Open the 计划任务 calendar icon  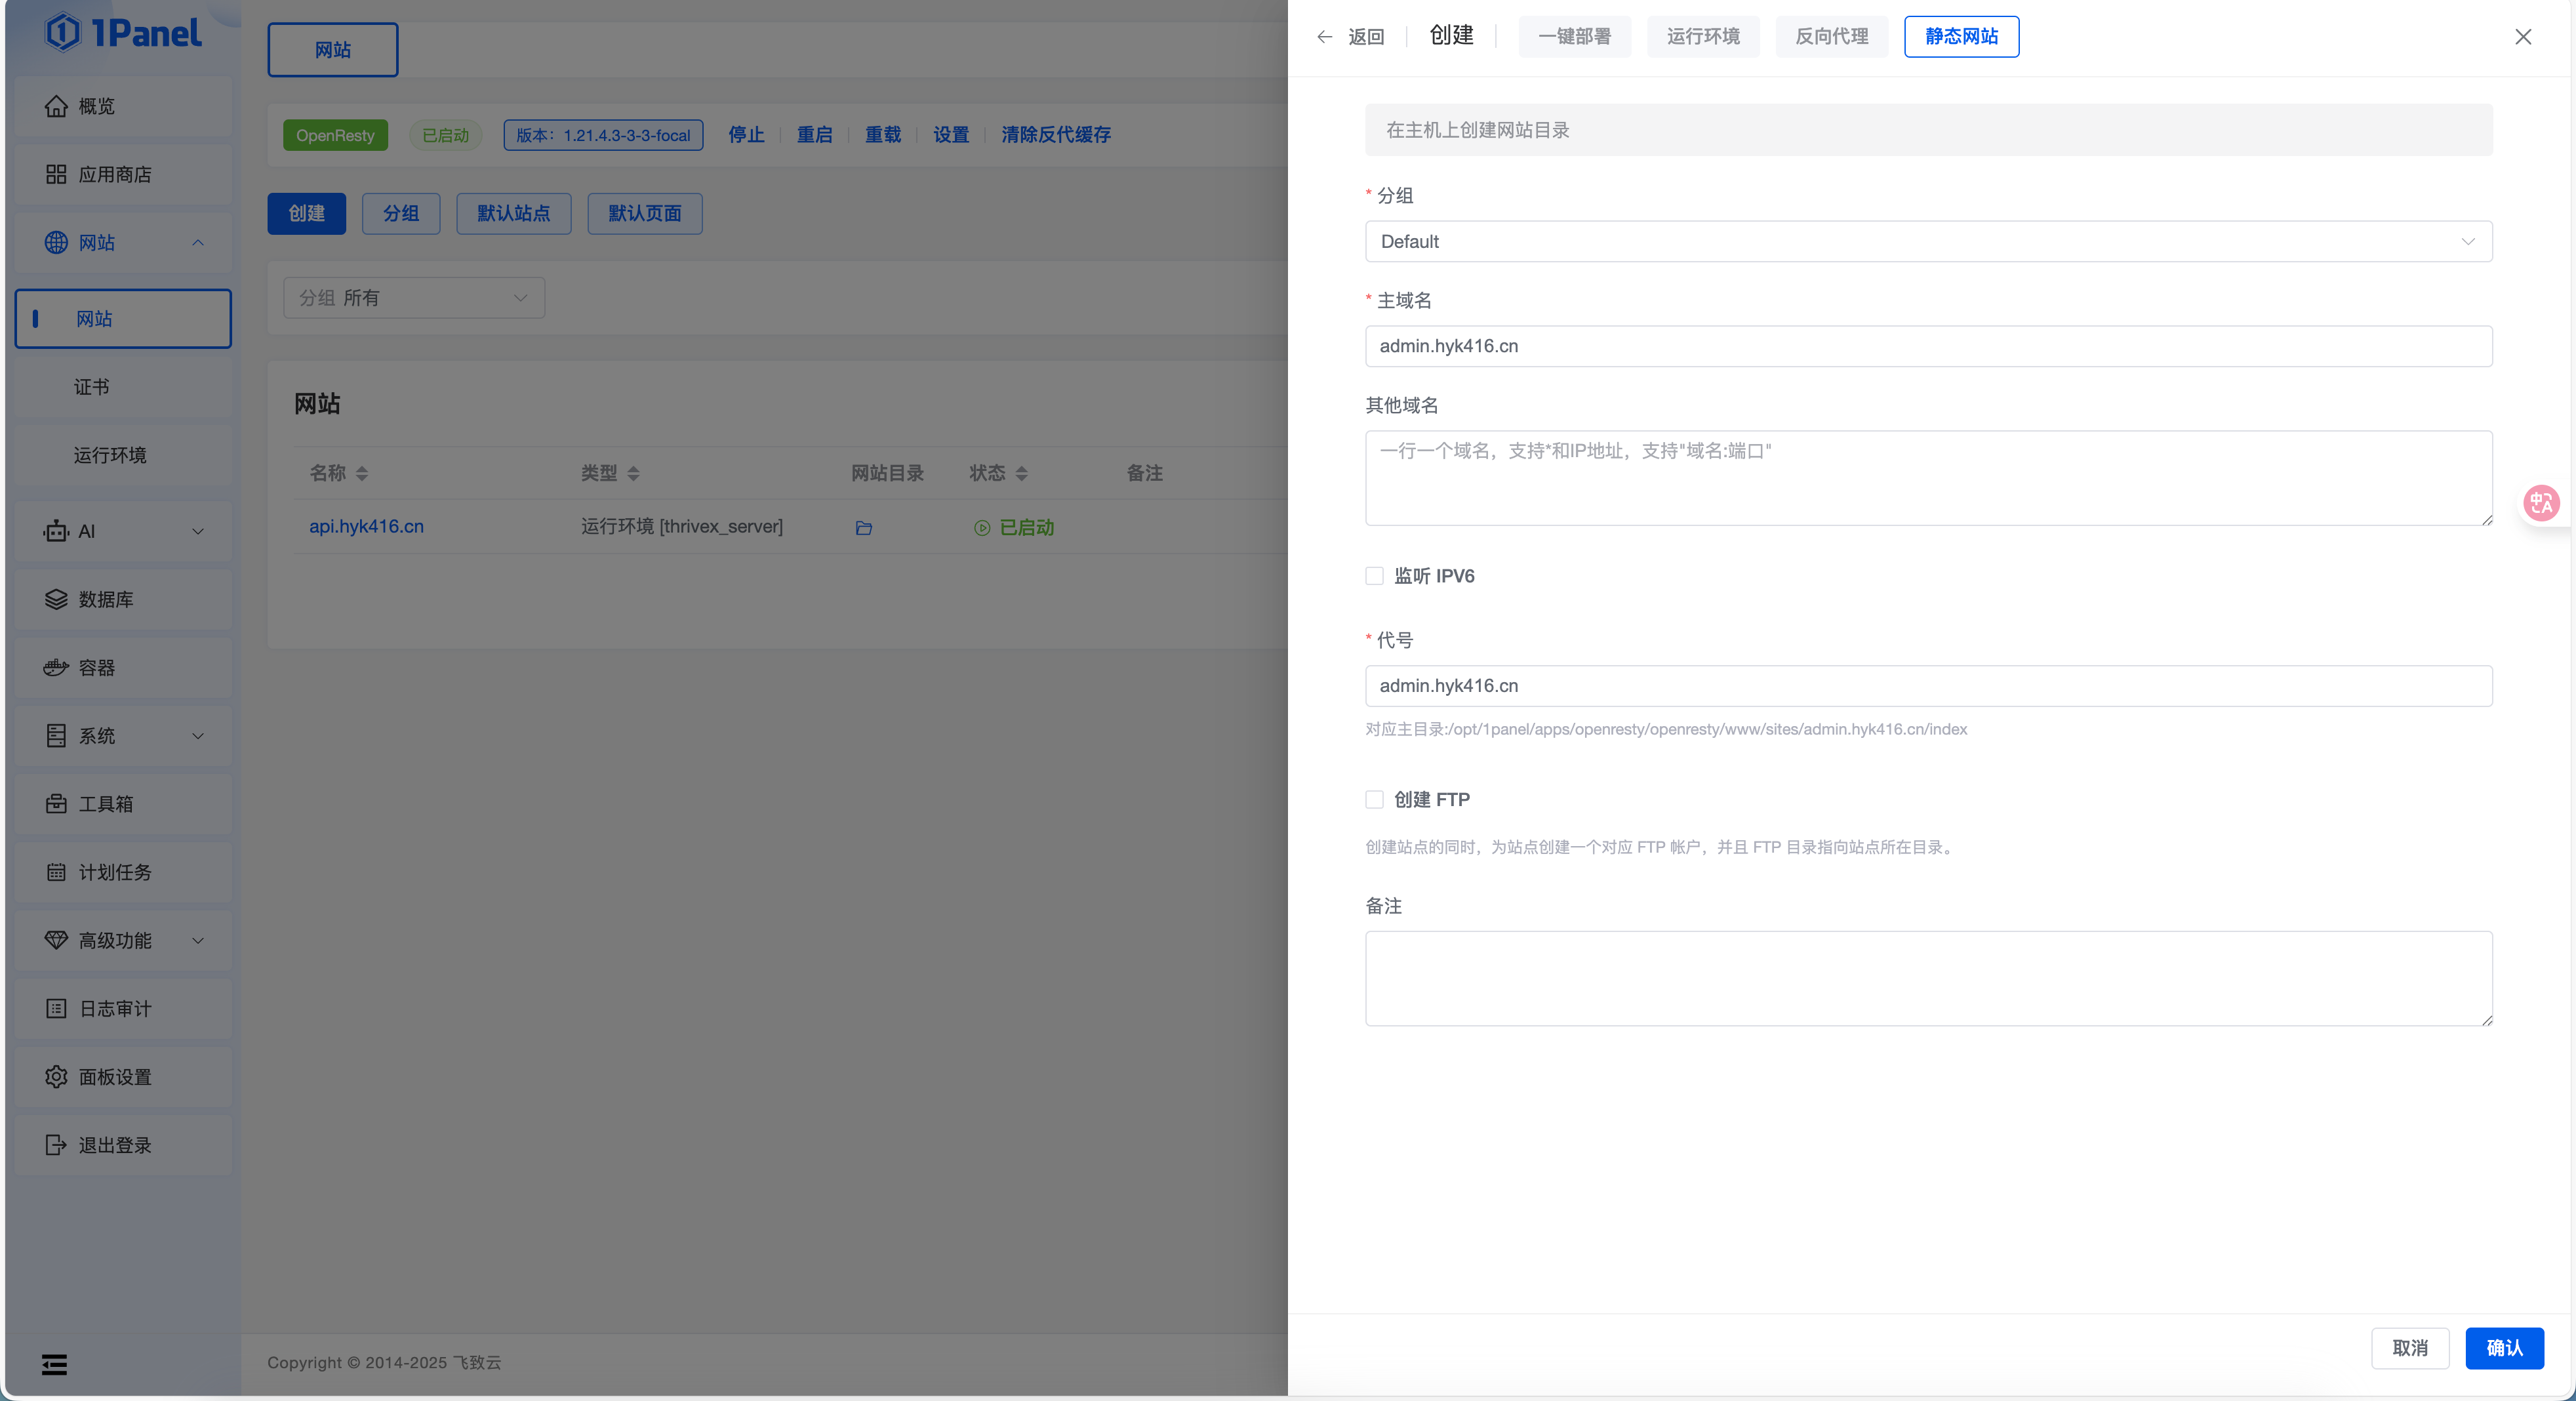point(56,872)
